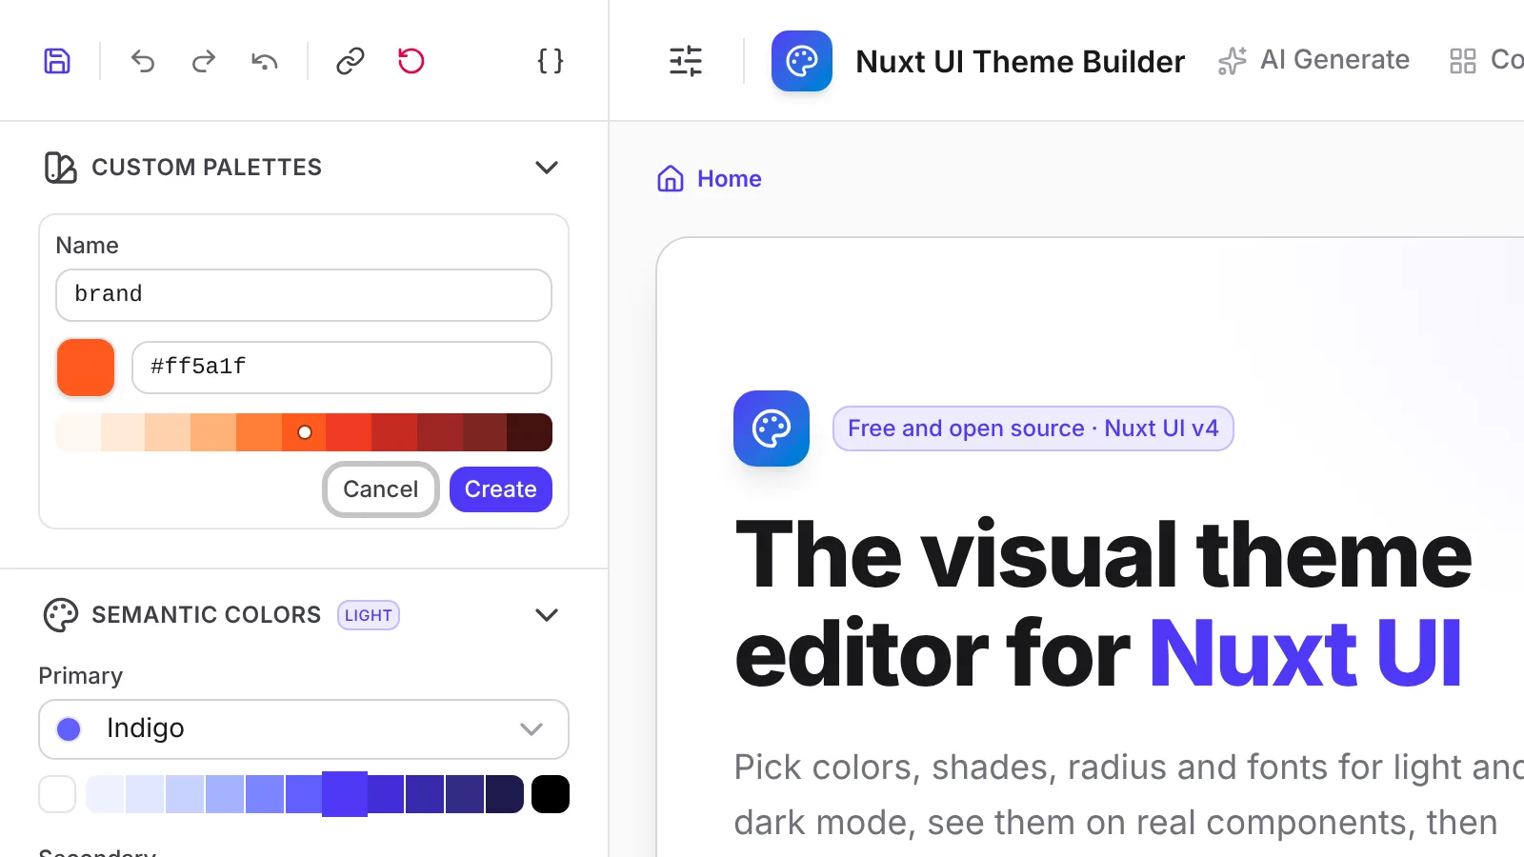
Task: Toggle the LIGHT mode badge
Action: click(369, 615)
